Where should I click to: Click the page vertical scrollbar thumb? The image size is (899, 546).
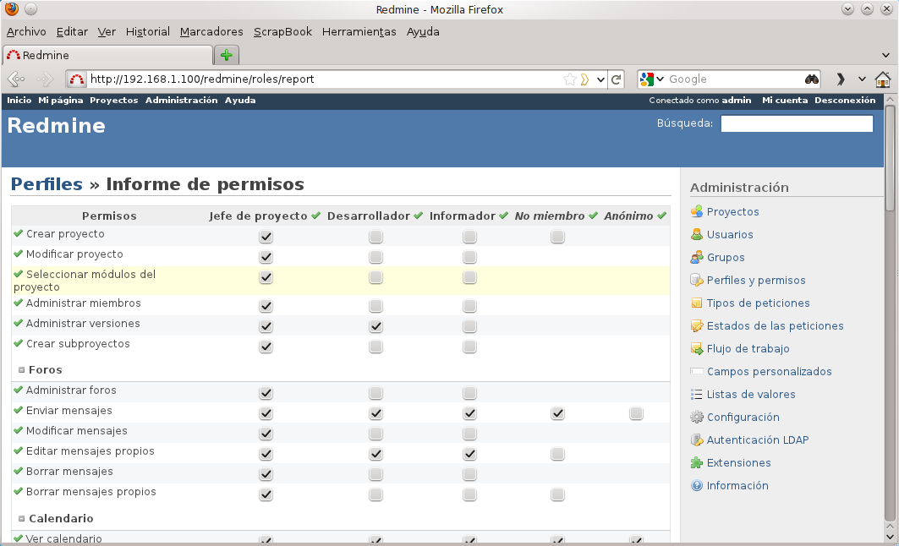[890, 159]
